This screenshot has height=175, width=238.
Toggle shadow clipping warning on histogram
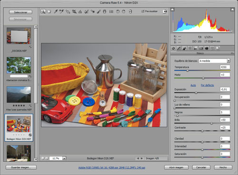pyautogui.click(x=172, y=10)
